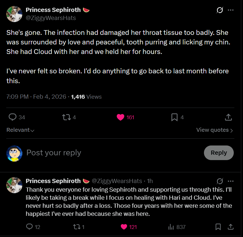Share the main post via upload icon
This screenshot has width=243, height=237.
[228, 117]
